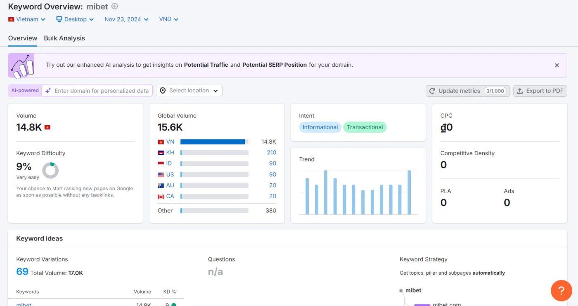Close the AI analysis promo banner
578x306 pixels.
click(x=557, y=65)
